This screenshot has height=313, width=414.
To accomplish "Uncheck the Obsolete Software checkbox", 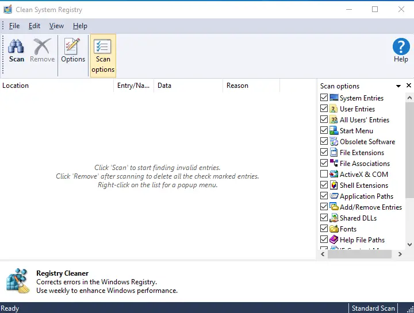I will 324,141.
